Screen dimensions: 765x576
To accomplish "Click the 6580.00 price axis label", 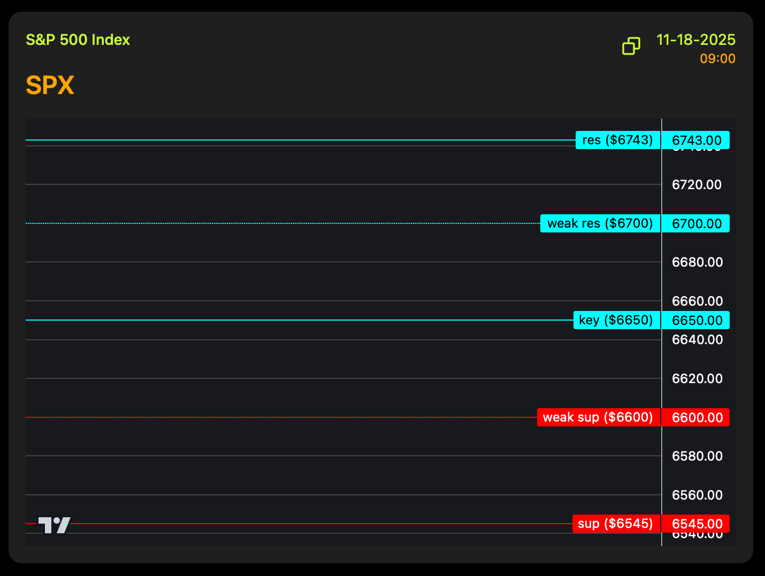I will (x=697, y=456).
